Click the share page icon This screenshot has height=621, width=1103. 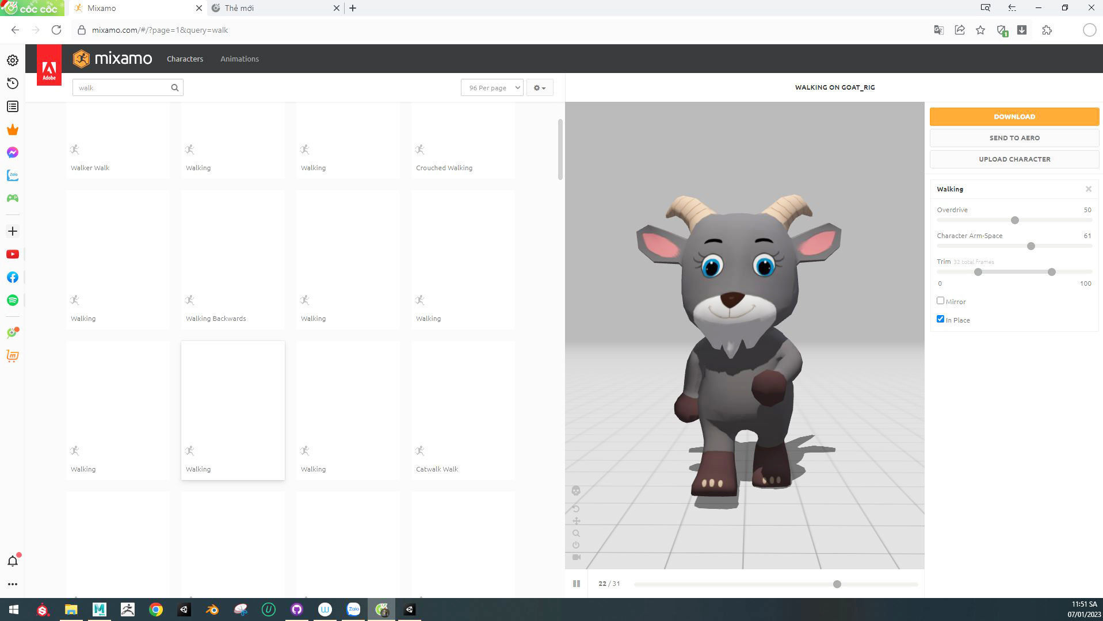pyautogui.click(x=960, y=30)
